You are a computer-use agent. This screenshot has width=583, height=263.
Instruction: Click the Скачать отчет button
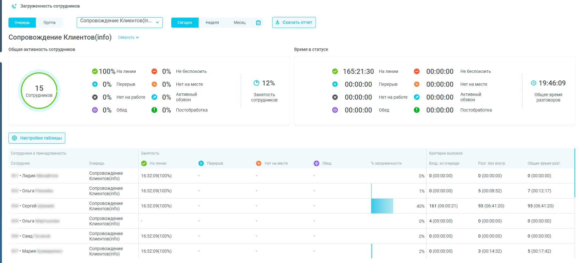(x=294, y=23)
